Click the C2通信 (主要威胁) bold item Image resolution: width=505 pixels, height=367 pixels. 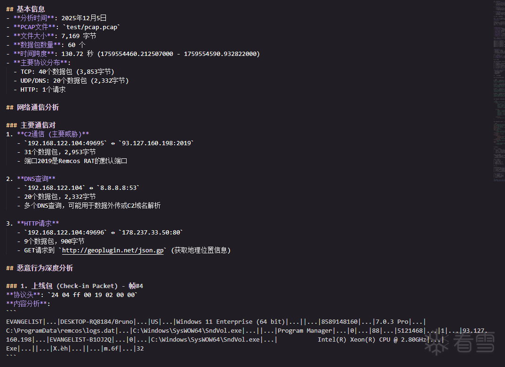pyautogui.click(x=53, y=134)
